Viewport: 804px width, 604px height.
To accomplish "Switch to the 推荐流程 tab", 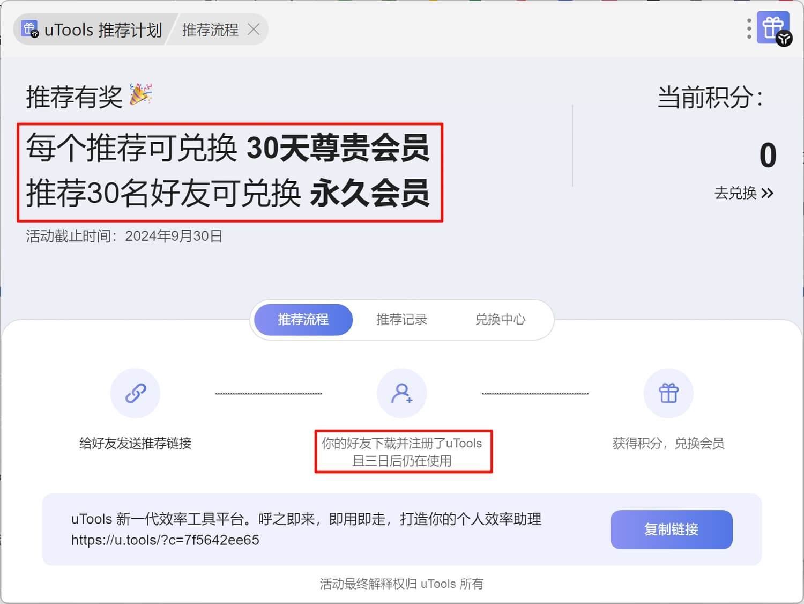I will tap(303, 320).
